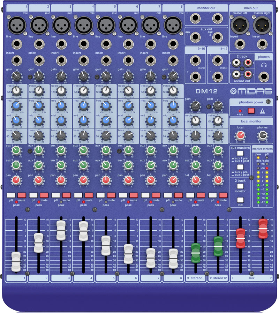Viewport: 279px width, 313px height.
Task: Click the Midas logo
Action: coord(251,91)
